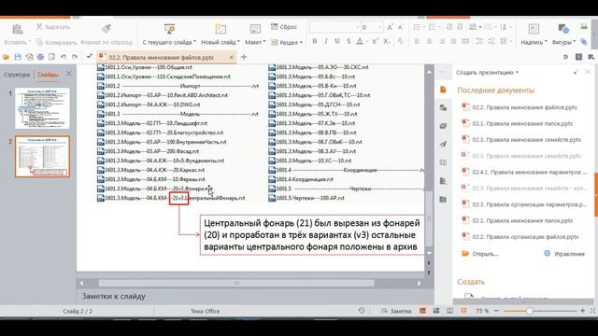Open the 'С текущего слайда' dropdown arrow
Image resolution: width=598 pixels, height=336 pixels.
pos(195,42)
